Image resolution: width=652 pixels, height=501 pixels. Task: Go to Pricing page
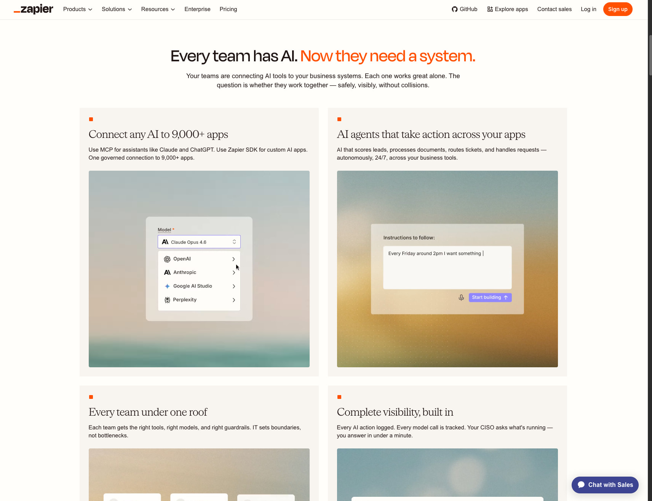(x=228, y=9)
